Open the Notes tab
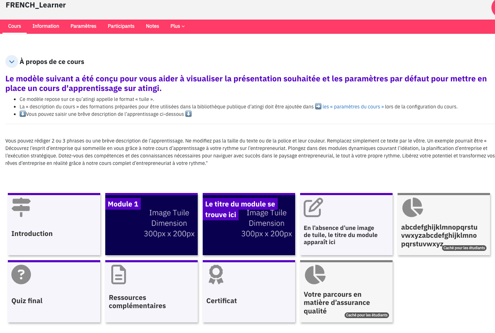The image size is (495, 333). tap(153, 26)
